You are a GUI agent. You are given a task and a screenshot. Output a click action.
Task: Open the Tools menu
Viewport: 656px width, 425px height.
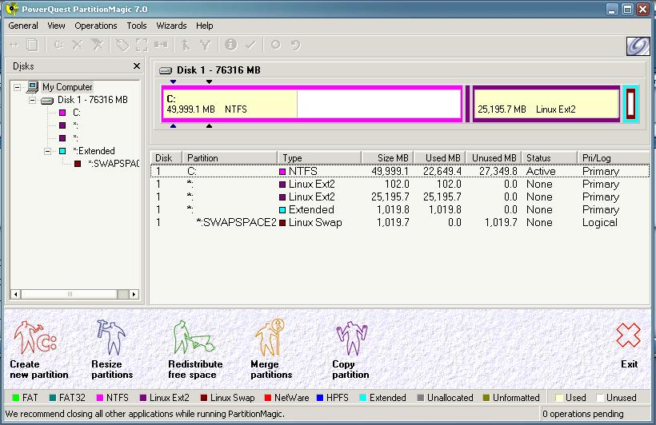pyautogui.click(x=137, y=26)
